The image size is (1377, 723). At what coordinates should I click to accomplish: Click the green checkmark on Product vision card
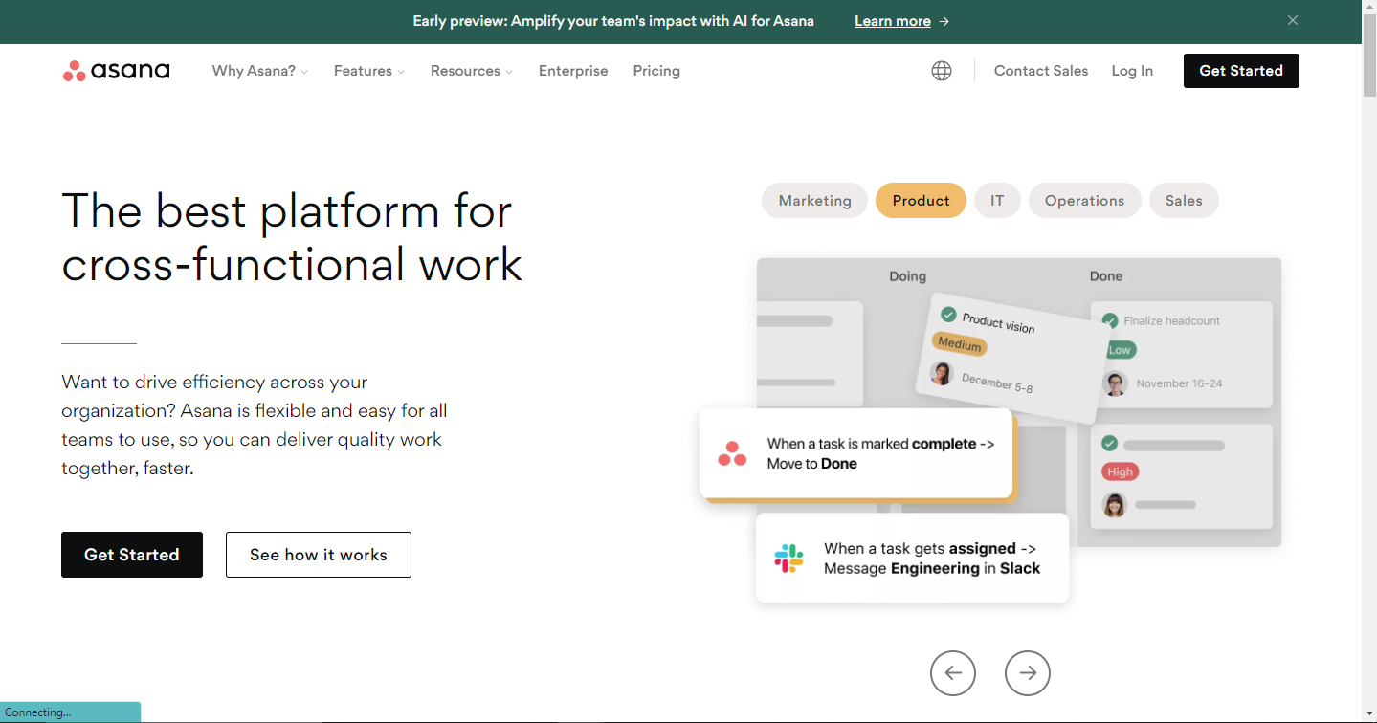tap(948, 314)
